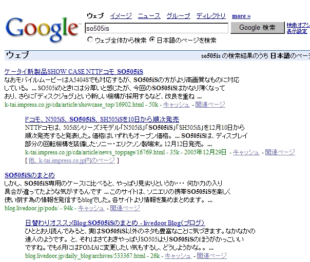This screenshot has width=310, height=262.
Task: Open SO505iSのまとめ result title
Action: (x=30, y=175)
